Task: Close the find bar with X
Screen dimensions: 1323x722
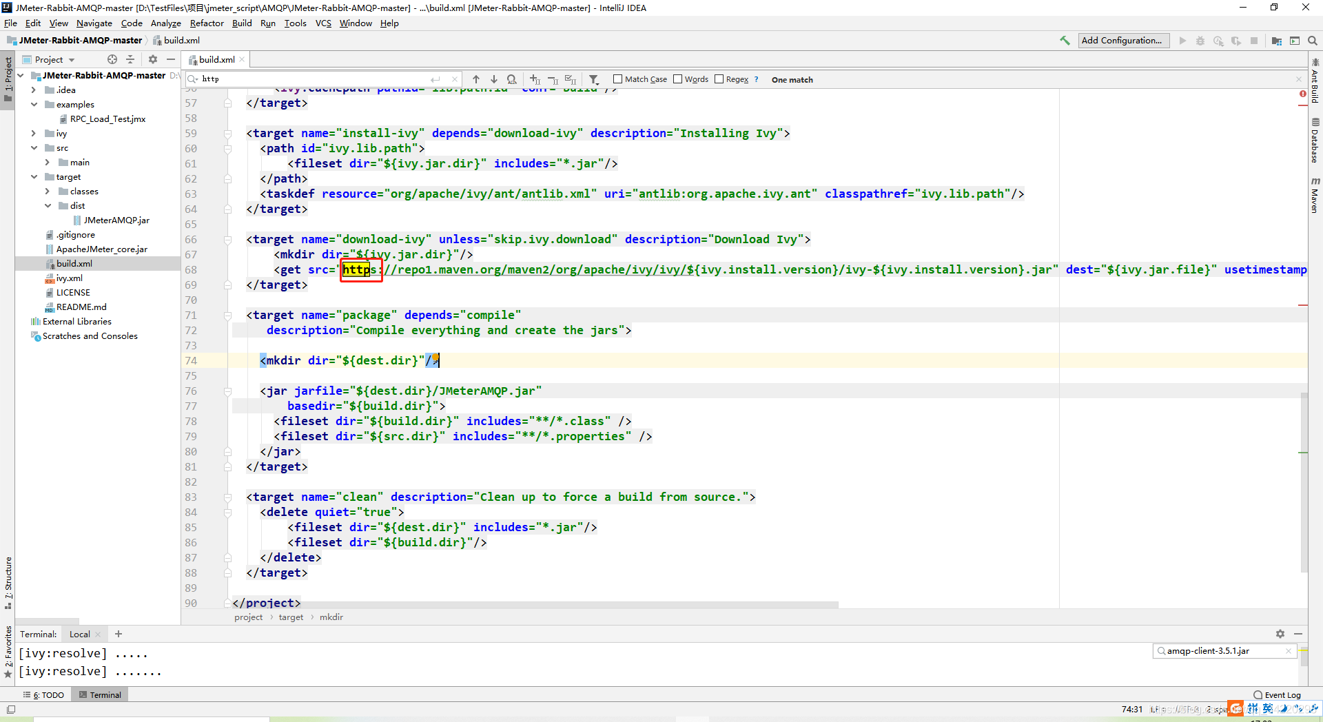Action: pos(1299,79)
